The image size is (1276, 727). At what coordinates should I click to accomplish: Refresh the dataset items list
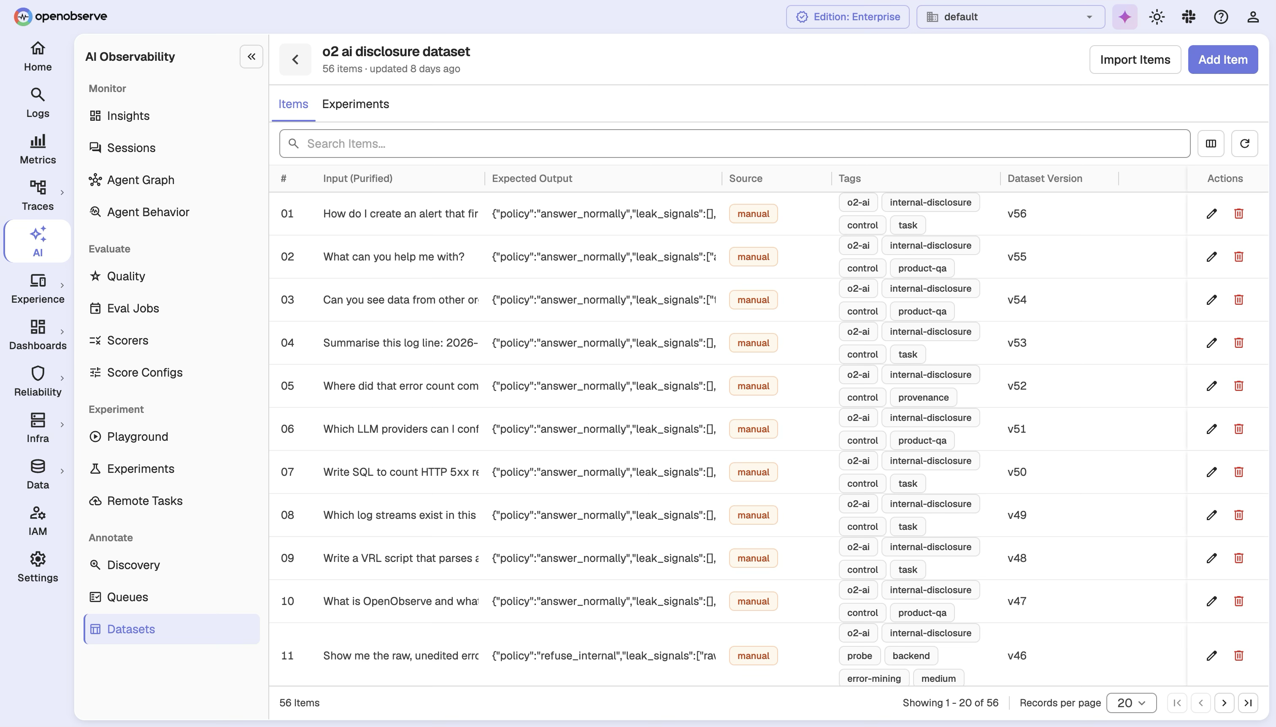[1244, 144]
